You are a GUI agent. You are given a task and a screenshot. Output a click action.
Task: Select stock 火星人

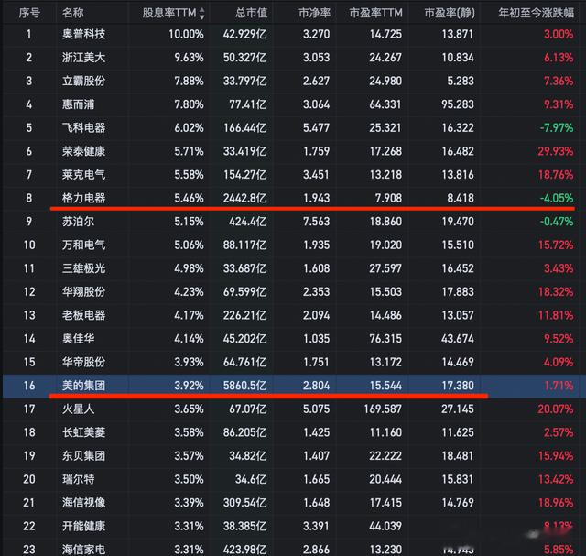pyautogui.click(x=78, y=409)
